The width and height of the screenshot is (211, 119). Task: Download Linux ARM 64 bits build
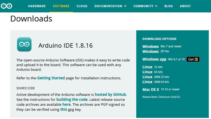(x=156, y=82)
